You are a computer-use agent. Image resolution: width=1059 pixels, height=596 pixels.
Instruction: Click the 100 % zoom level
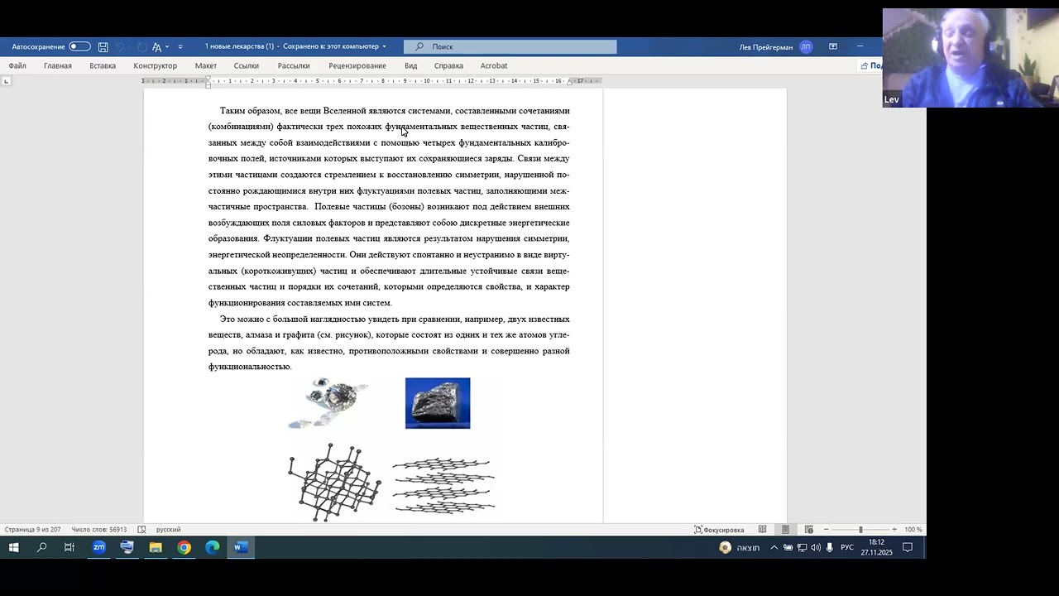tap(913, 530)
